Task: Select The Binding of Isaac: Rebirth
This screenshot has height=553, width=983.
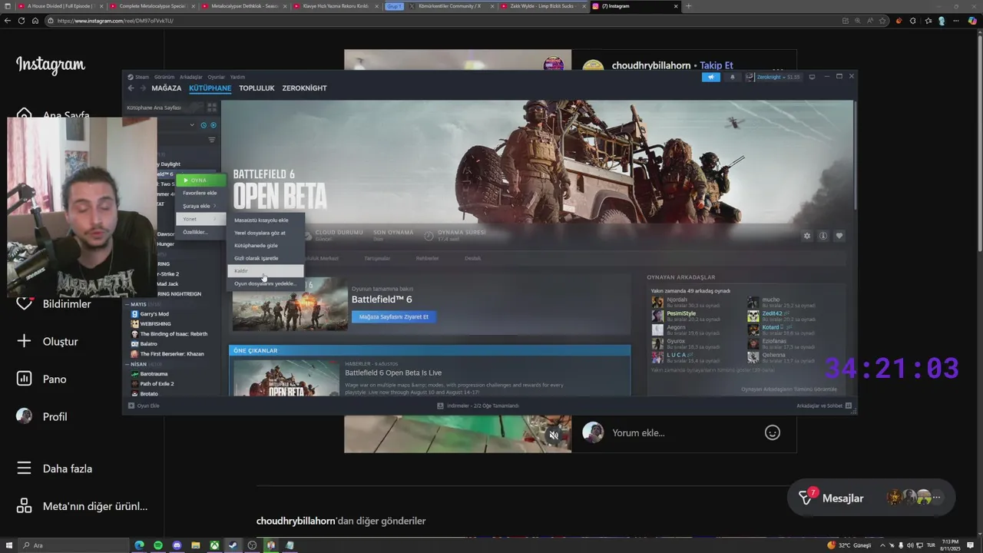Action: tap(174, 334)
